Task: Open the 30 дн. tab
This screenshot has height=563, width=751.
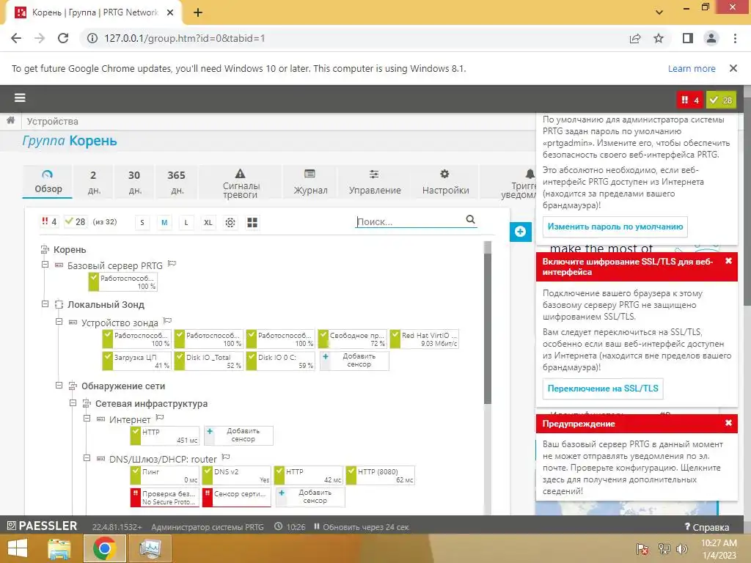Action: (135, 182)
